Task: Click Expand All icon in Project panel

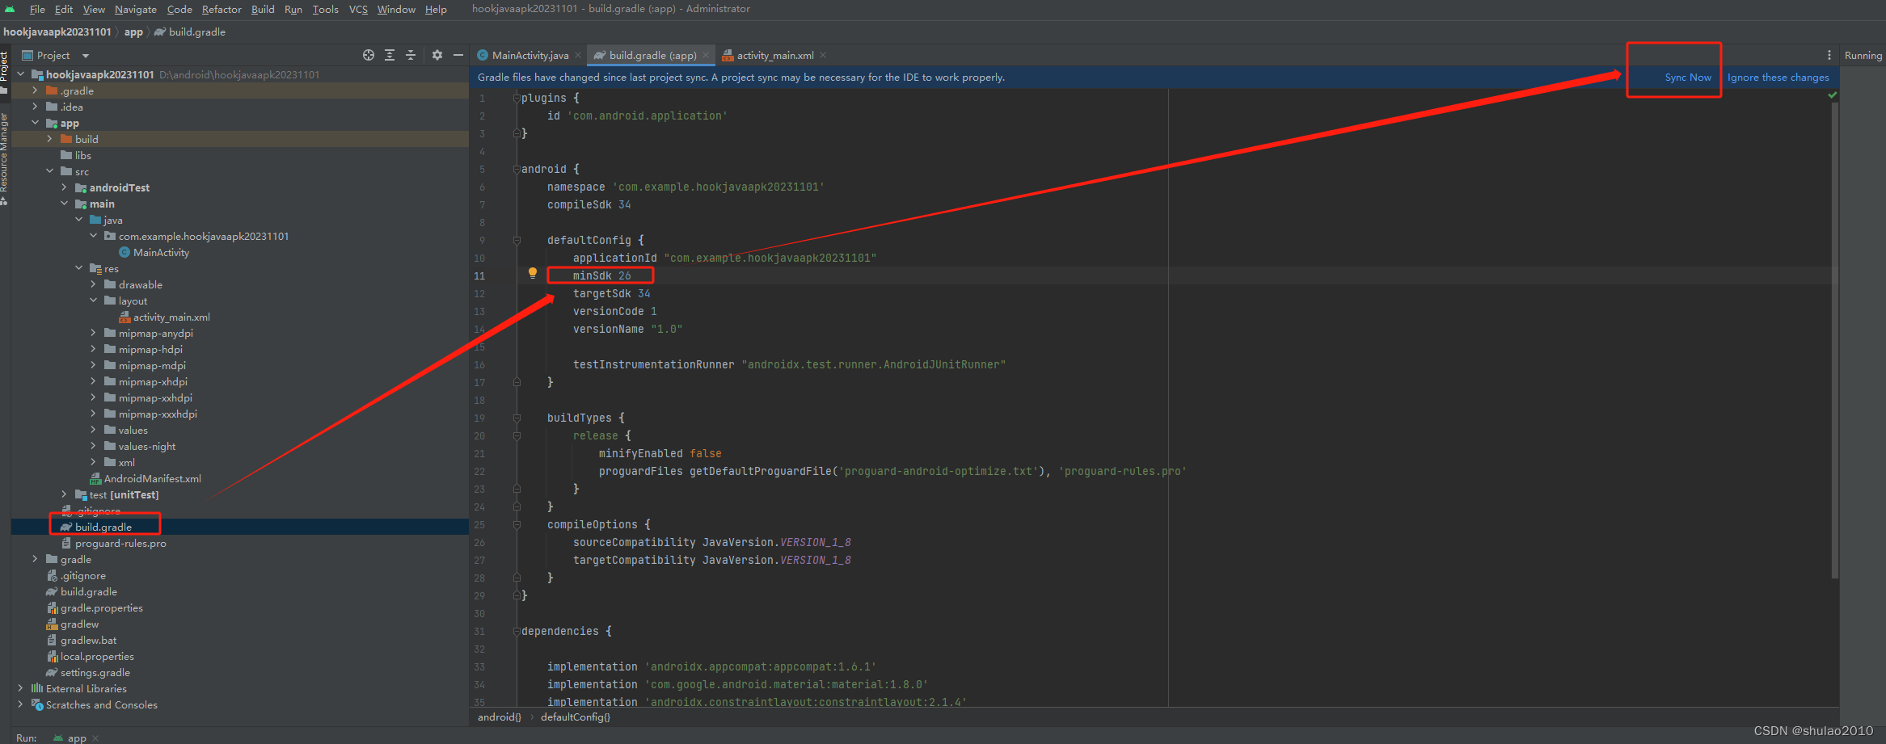Action: pyautogui.click(x=389, y=55)
